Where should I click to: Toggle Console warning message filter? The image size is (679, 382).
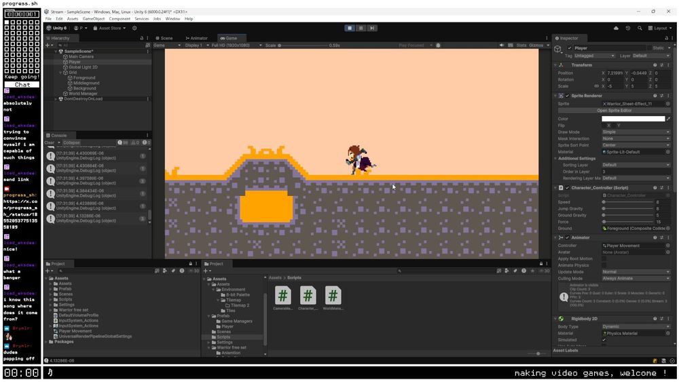[134, 142]
